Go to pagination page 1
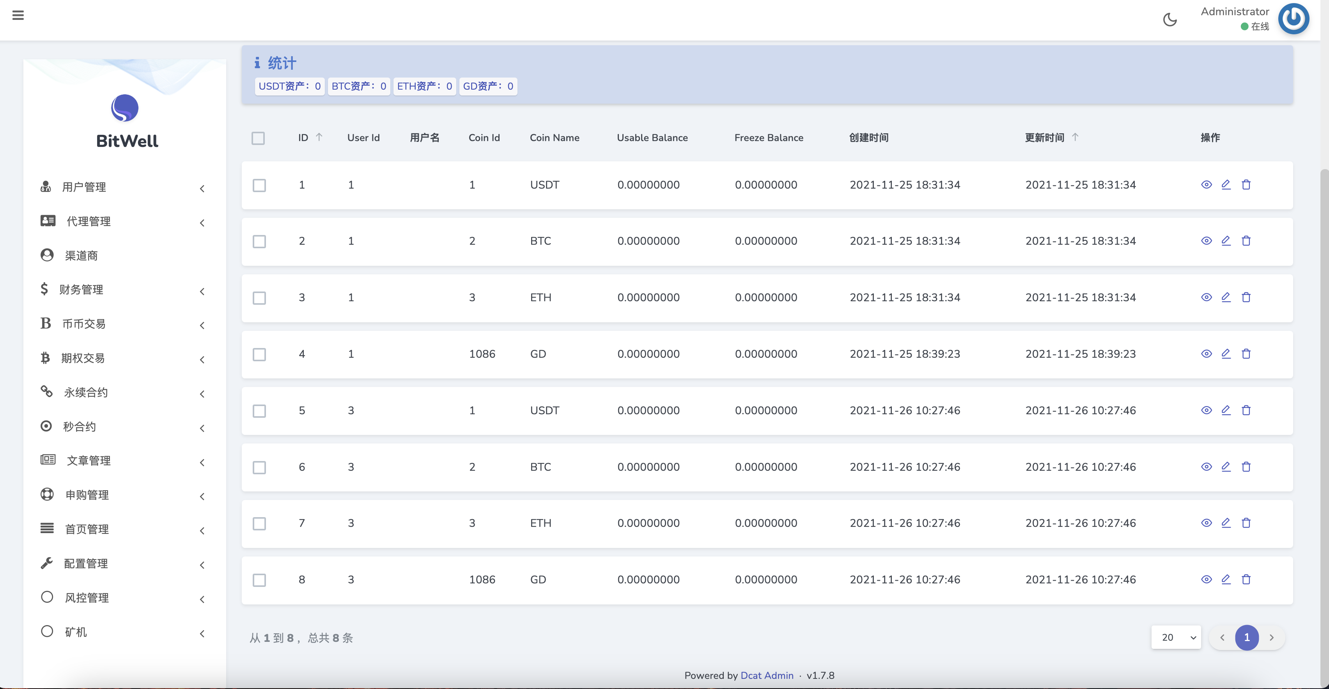The width and height of the screenshot is (1329, 689). click(x=1246, y=638)
